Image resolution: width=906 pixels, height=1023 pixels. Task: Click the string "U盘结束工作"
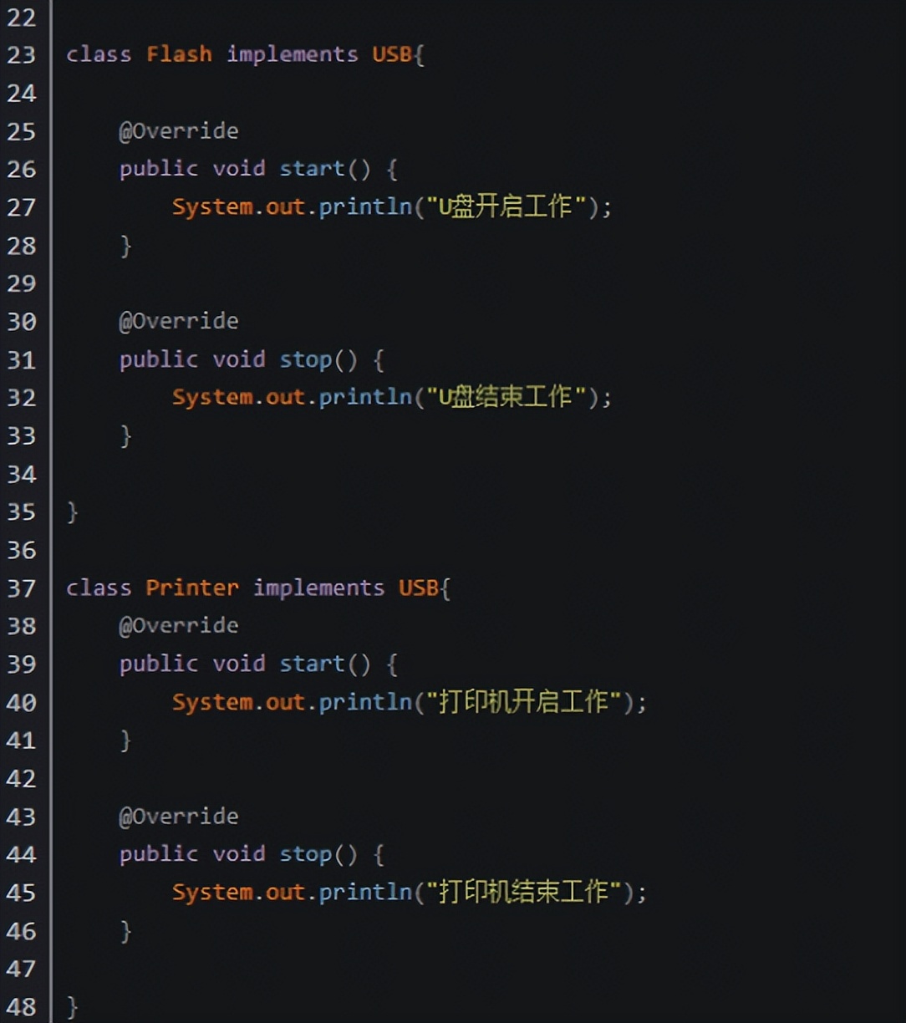pos(506,397)
